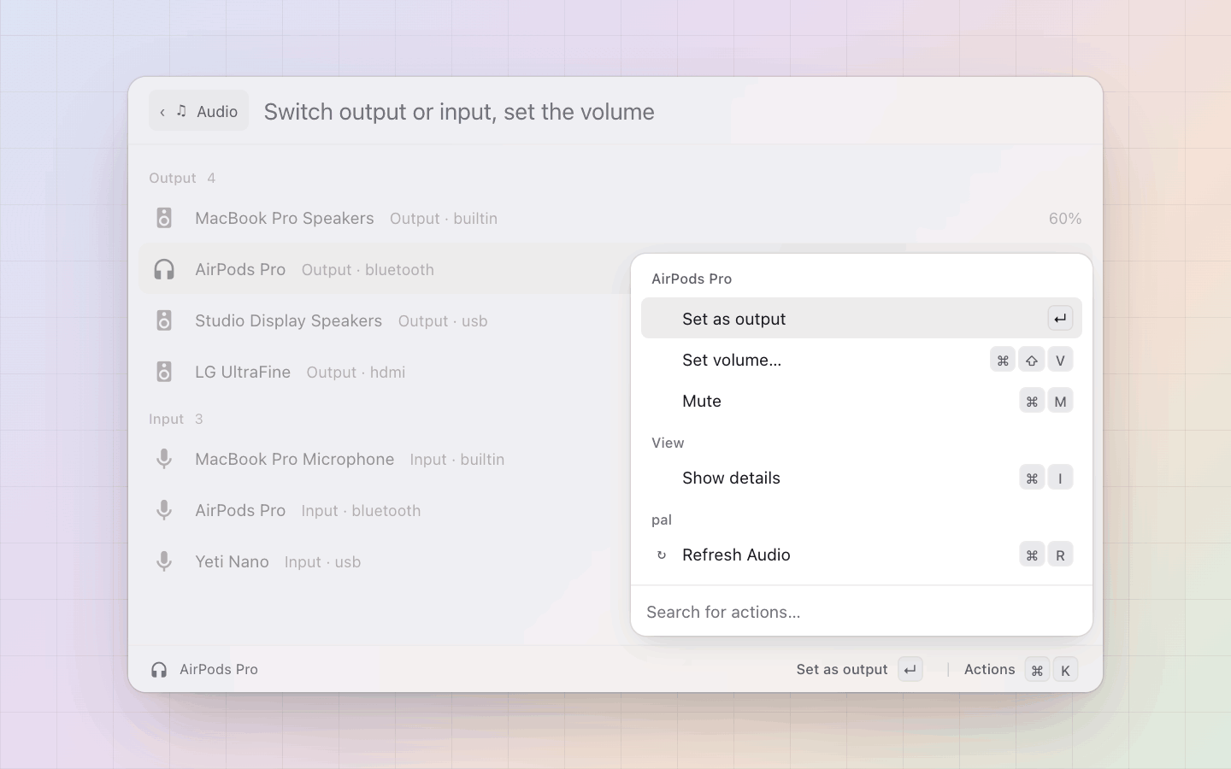Click the speaker icon for LG UltraFine
The image size is (1231, 769).
pyautogui.click(x=164, y=372)
